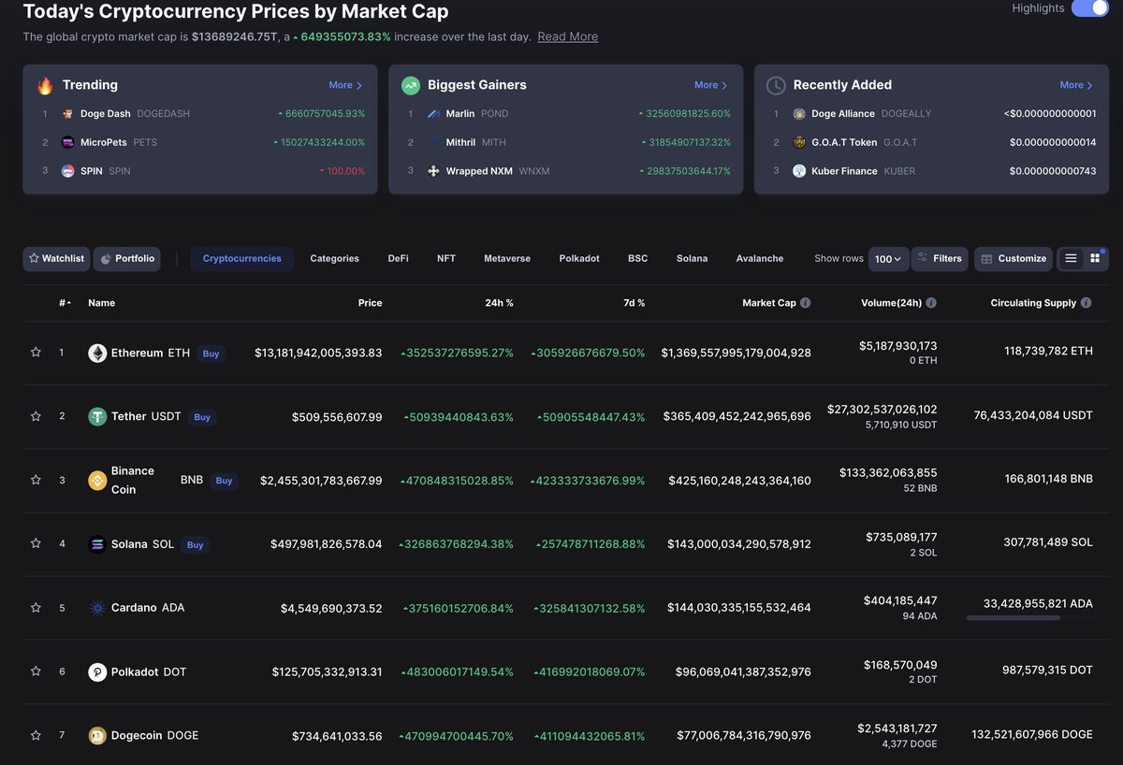Select the Cryptocurrencies tab

(x=241, y=259)
